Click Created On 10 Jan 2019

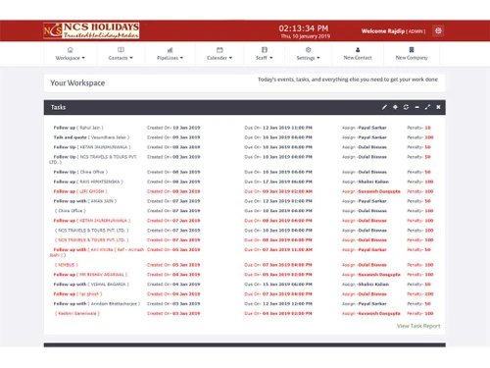point(173,128)
